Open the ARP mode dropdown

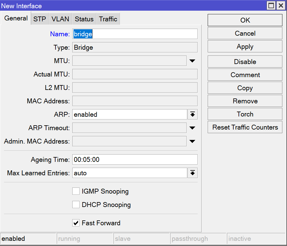(192, 115)
